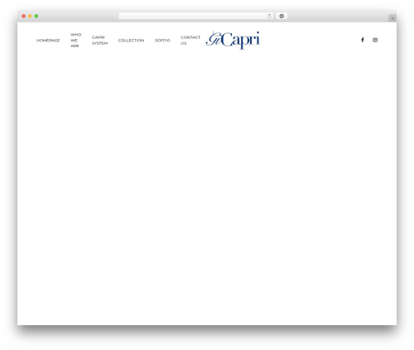The image size is (414, 350).
Task: Open the Capri System menu item
Action: pos(99,41)
